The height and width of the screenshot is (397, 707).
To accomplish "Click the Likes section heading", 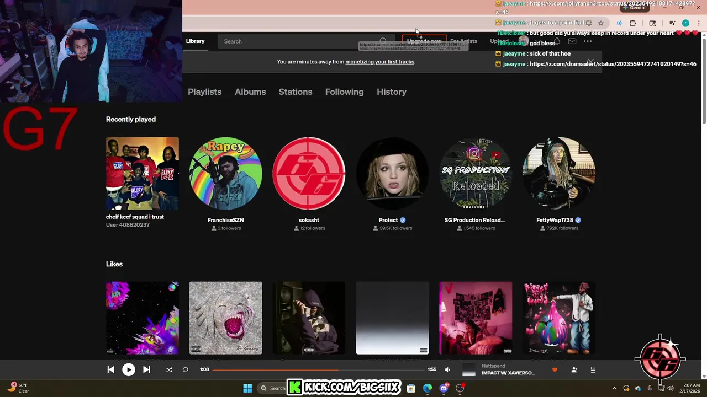I will (114, 264).
